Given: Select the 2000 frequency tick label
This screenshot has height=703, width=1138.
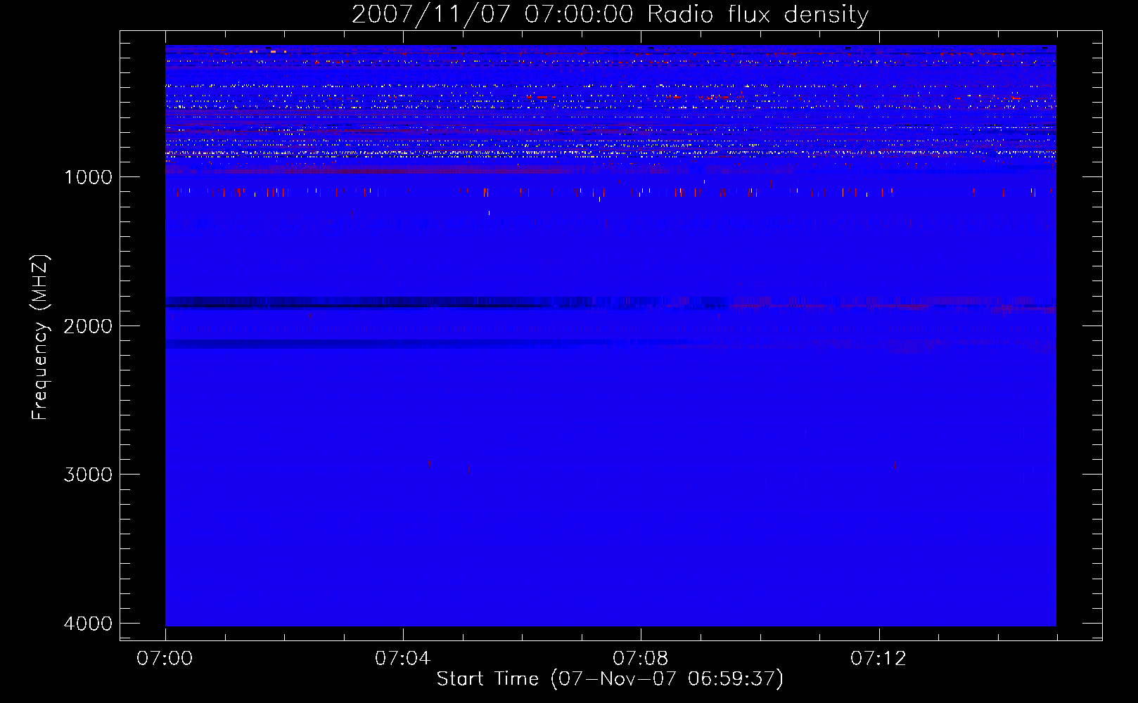Looking at the screenshot, I should (89, 325).
